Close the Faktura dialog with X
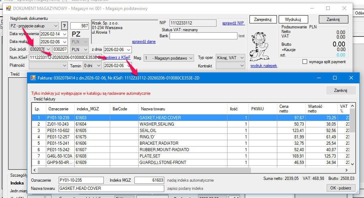The height and width of the screenshot is (198, 364). point(351,78)
